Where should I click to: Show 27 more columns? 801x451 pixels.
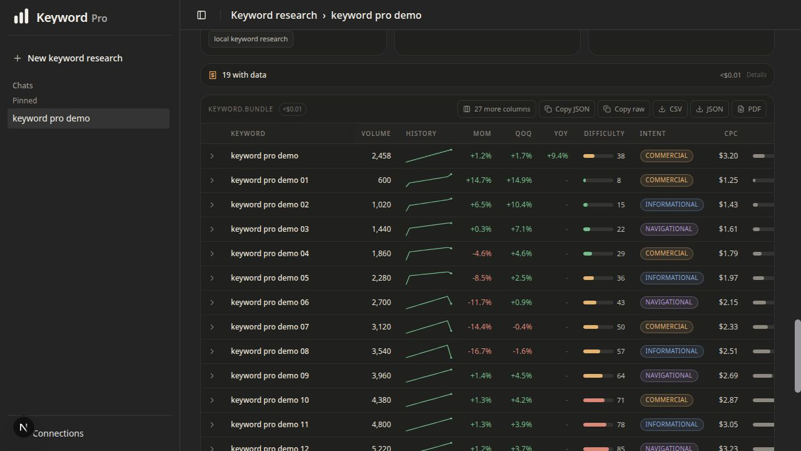coord(497,109)
